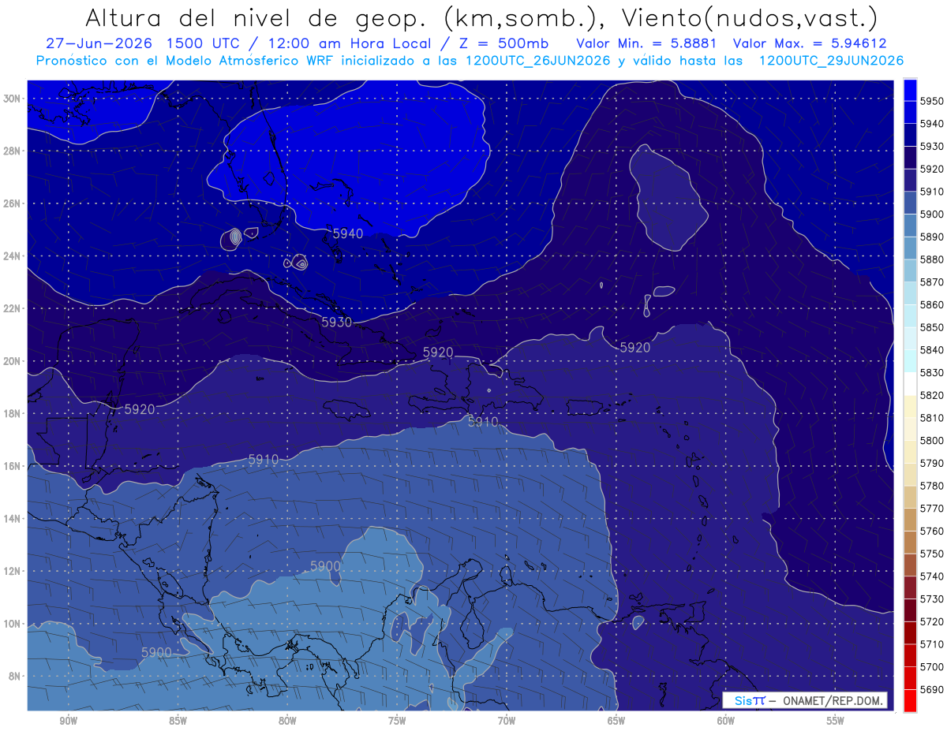Screen dimensions: 947x731
Task: Click the 14N latitude axis label
Action: (x=12, y=518)
